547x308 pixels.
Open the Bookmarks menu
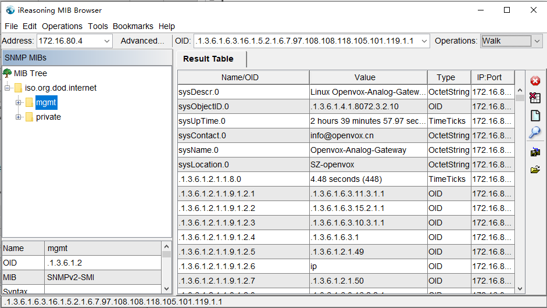click(133, 27)
